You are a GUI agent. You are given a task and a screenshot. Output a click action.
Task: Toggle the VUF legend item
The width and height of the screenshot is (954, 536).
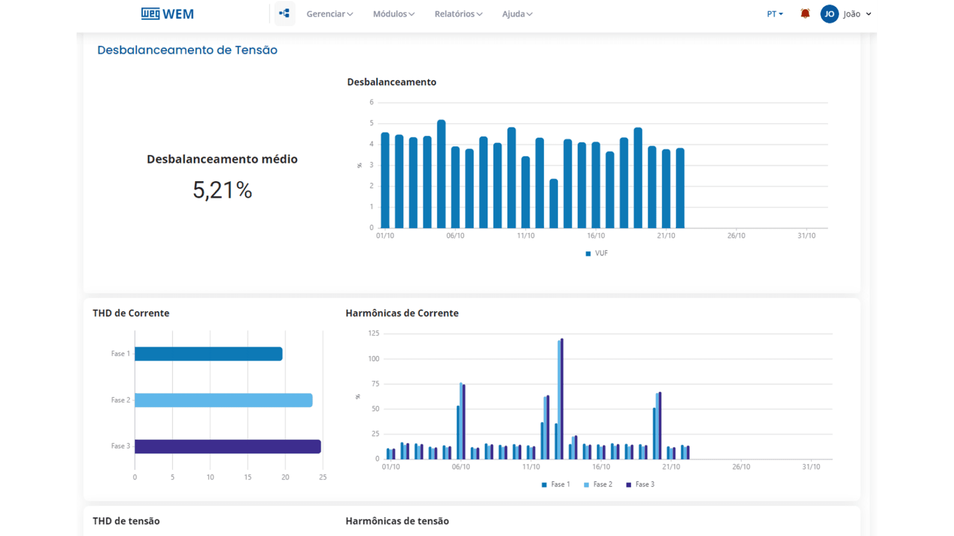[596, 253]
